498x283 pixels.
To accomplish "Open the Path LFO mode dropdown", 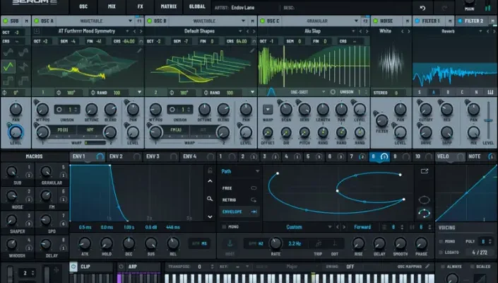I will (x=240, y=171).
